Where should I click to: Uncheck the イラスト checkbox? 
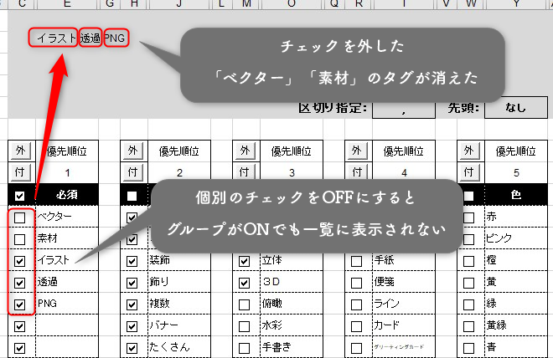(x=20, y=261)
